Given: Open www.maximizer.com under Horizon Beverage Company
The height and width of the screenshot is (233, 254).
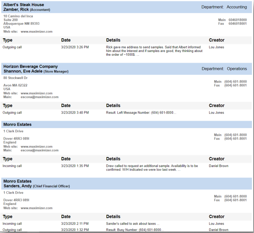Looking at the screenshot, I should click(x=37, y=94).
